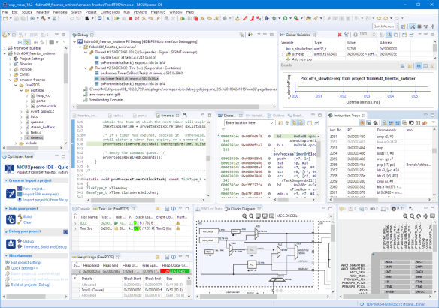Toggle fourth icon in Disassembly view toolbar
The height and width of the screenshot is (308, 439).
(301, 123)
